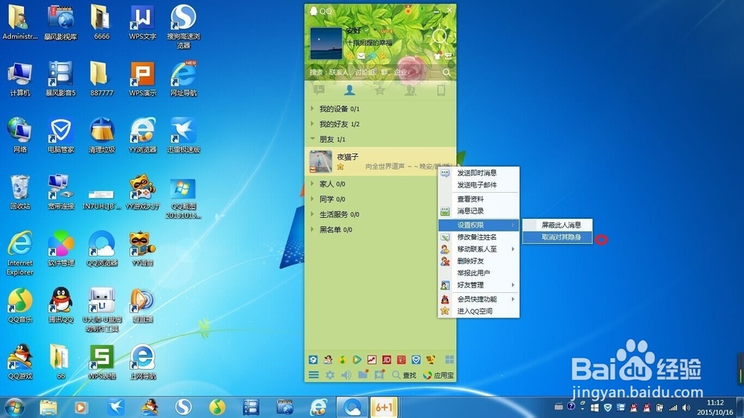Open the 会员快捷功能 submenu

478,299
